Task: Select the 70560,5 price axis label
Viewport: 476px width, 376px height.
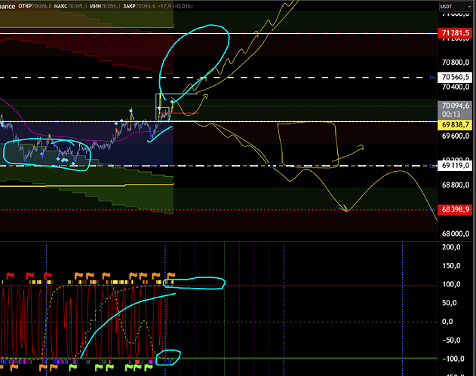Action: click(x=455, y=78)
